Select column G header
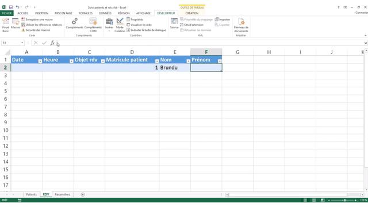 click(237, 52)
